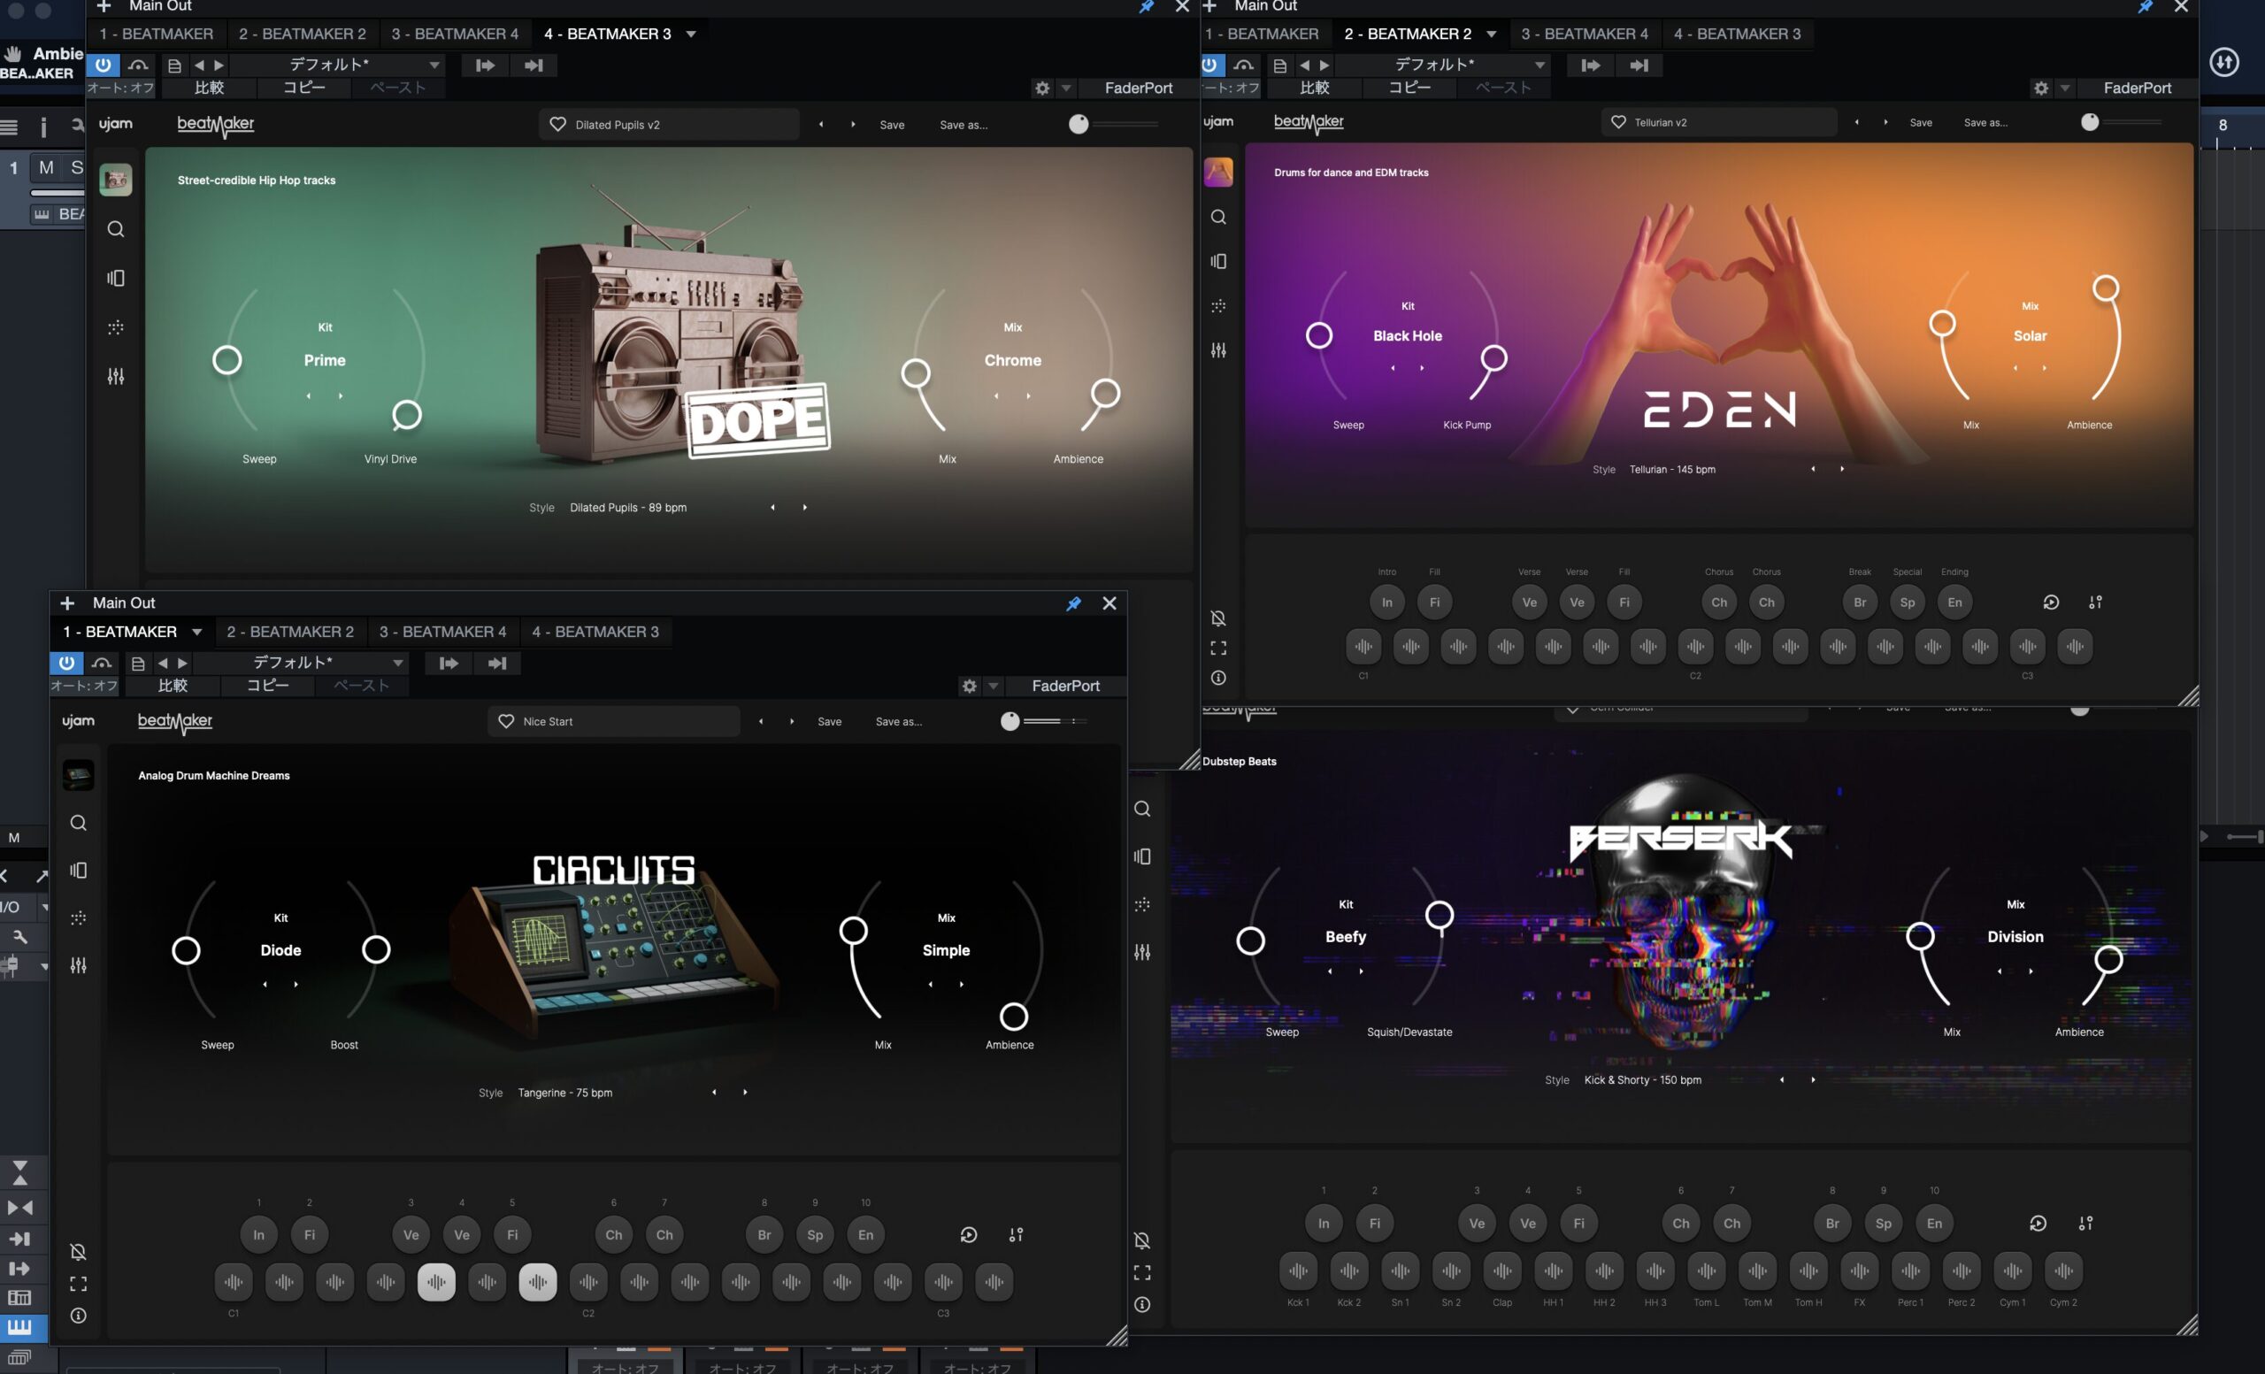Open the デフォルト preset dropdown in the EDEN window
The width and height of the screenshot is (2265, 1374).
(1443, 65)
